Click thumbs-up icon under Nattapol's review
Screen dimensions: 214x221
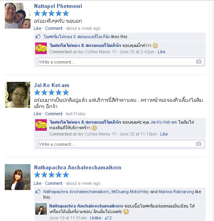click(x=38, y=37)
